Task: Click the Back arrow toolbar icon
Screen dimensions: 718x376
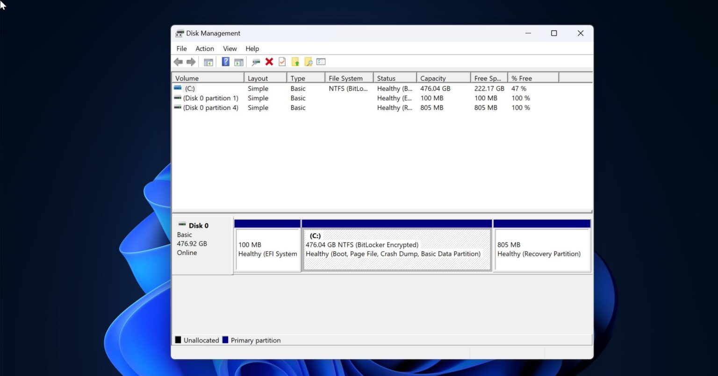Action: pos(178,62)
